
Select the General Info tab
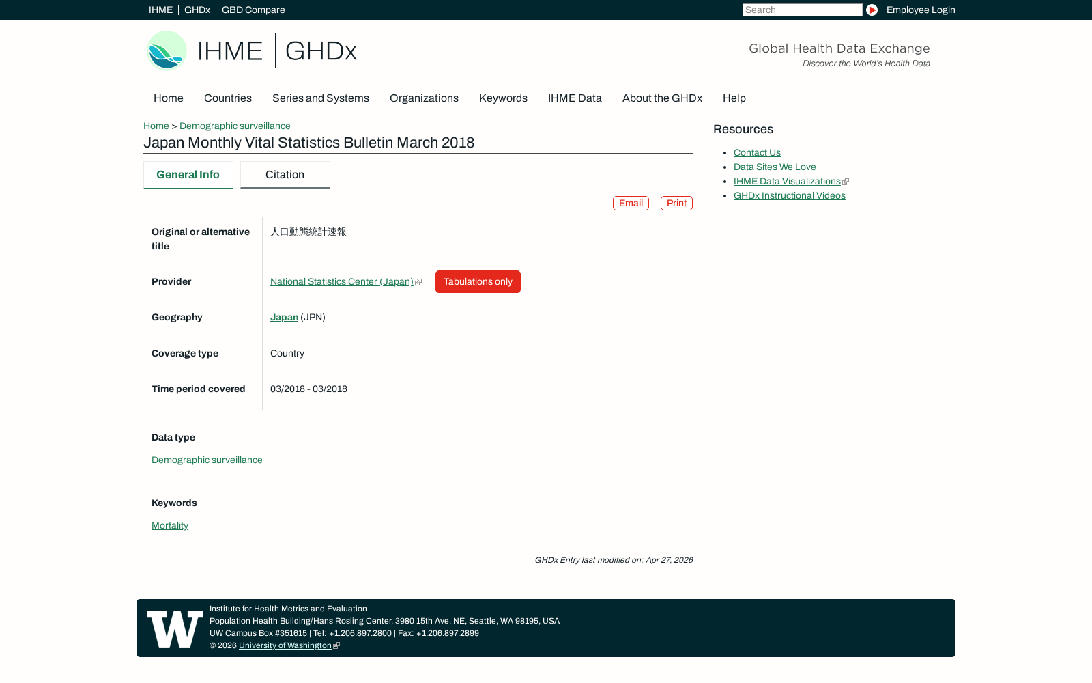coord(188,175)
